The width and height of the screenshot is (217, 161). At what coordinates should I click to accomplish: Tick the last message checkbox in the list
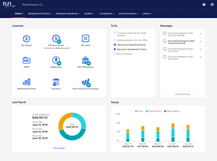point(165,57)
